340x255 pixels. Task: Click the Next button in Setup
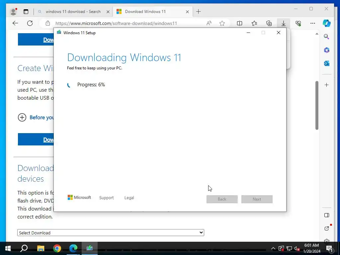(x=257, y=199)
